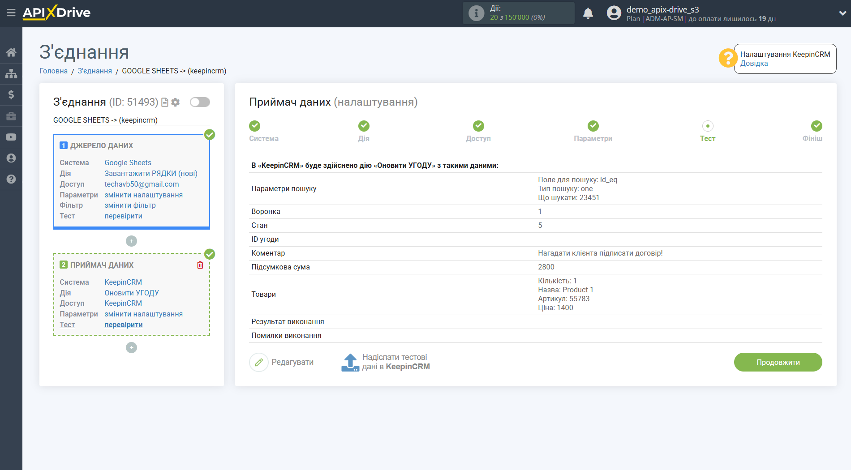Select the Підсумкова сума value 2800
851x470 pixels.
pos(546,267)
